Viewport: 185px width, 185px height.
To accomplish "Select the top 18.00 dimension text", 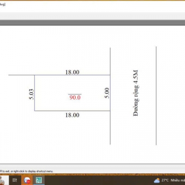I will click(x=72, y=72).
